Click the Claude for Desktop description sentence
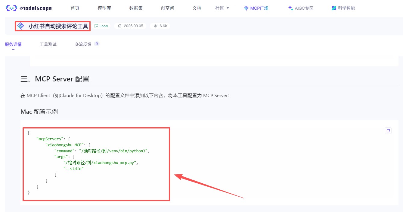This screenshot has height=212, width=403. (125, 96)
